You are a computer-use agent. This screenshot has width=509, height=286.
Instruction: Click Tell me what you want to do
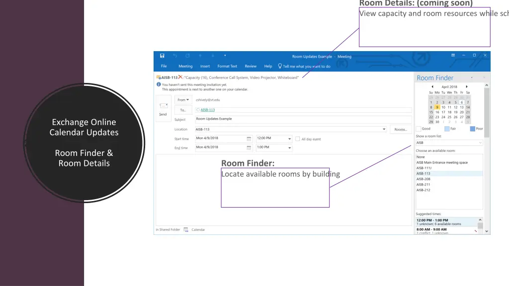[x=306, y=67]
